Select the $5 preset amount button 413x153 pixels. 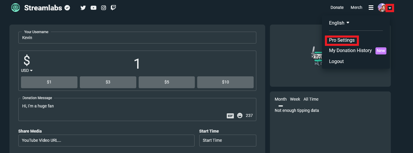(167, 82)
